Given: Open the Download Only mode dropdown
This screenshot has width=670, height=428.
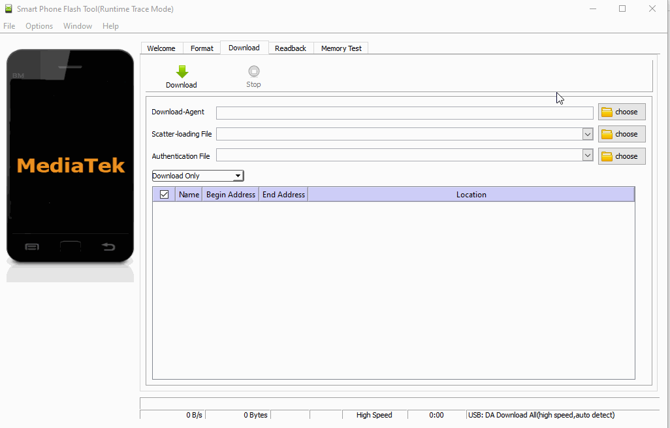Looking at the screenshot, I should click(197, 176).
